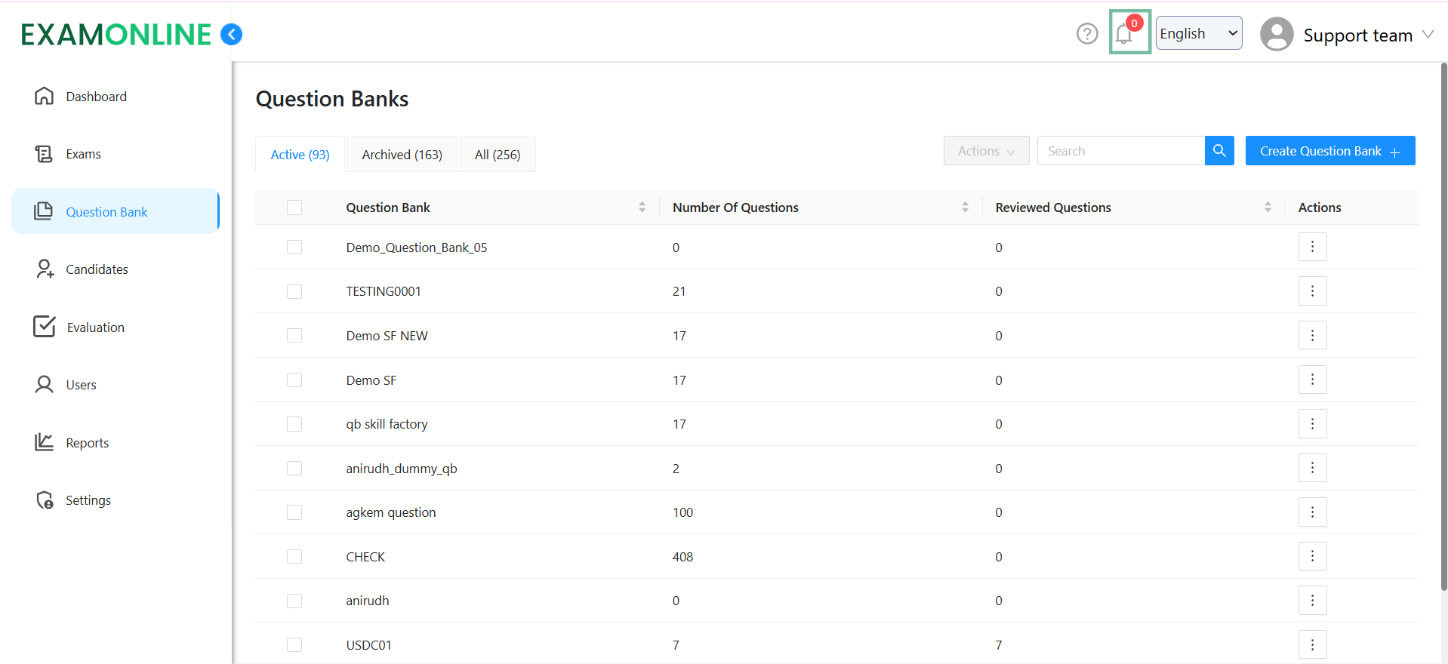1448x664 pixels.
Task: Switch to the All (256) tab
Action: [497, 155]
